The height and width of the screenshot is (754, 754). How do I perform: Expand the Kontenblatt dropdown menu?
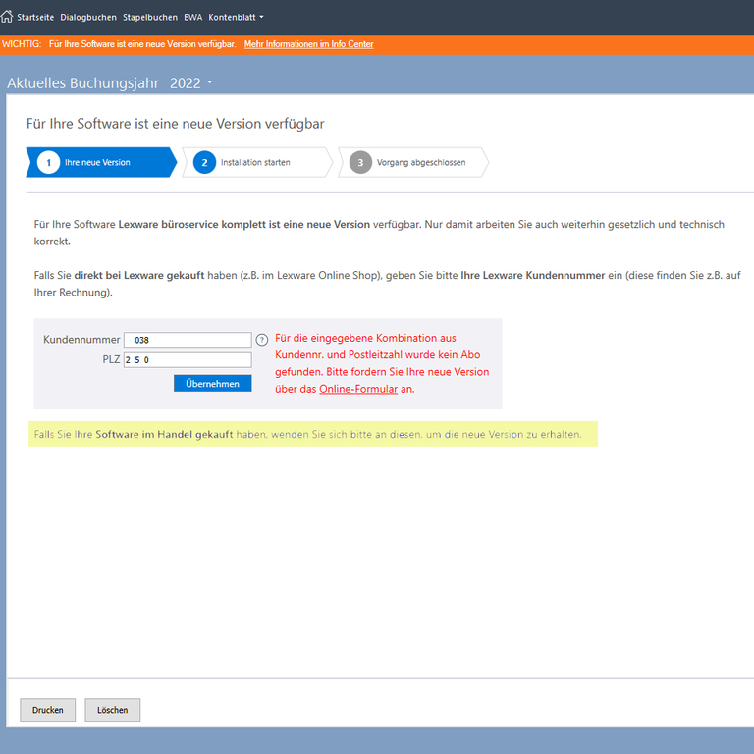pyautogui.click(x=236, y=18)
